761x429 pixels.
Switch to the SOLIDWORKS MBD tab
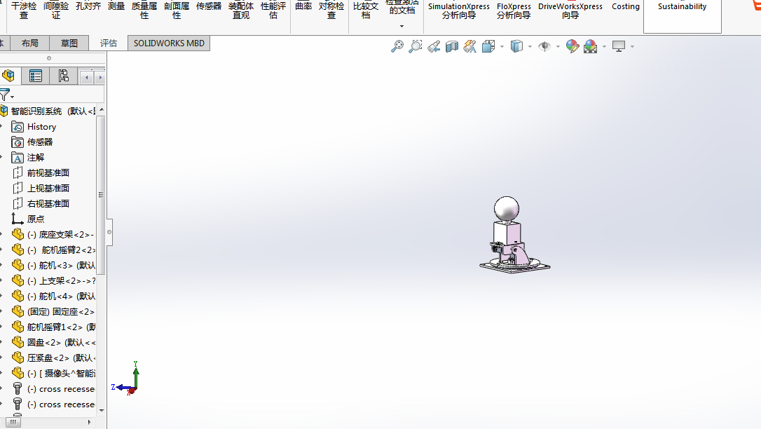169,43
